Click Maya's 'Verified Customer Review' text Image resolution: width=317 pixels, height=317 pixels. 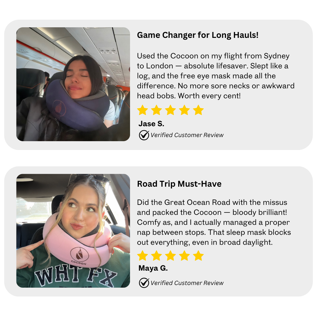pos(187,283)
